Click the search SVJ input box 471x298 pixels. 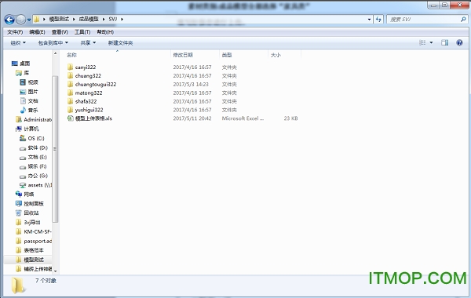tap(424, 20)
